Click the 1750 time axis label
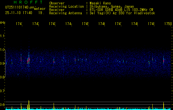 coord(168,24)
